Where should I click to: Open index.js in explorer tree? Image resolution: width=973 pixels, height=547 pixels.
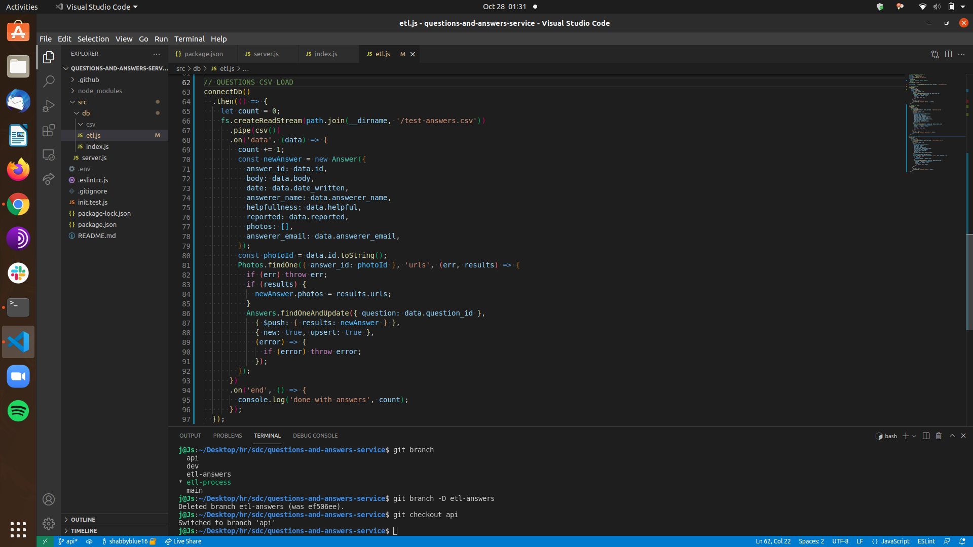(115, 146)
